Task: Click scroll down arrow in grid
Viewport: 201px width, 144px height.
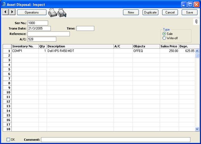Action: (197, 129)
